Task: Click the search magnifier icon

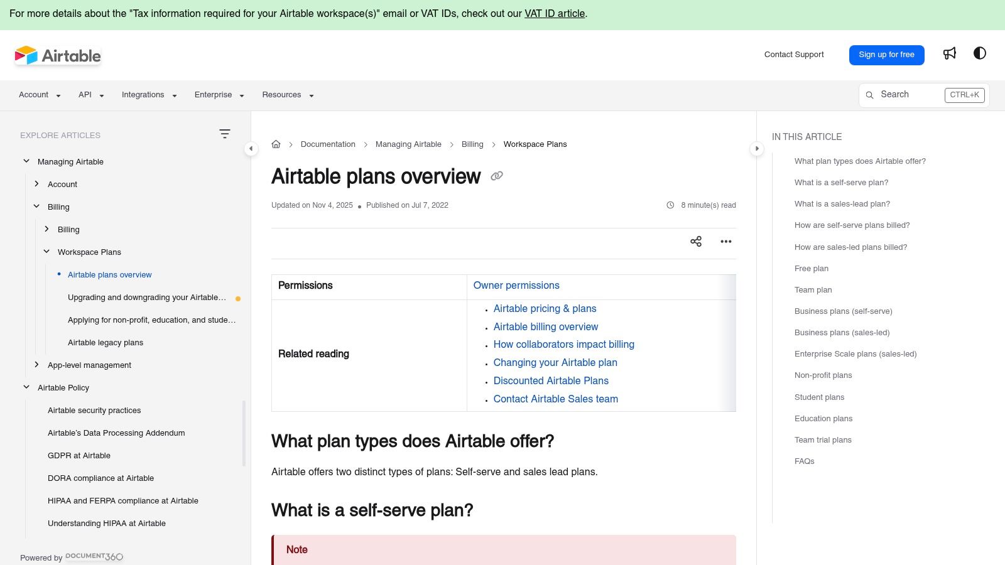Action: (x=869, y=95)
